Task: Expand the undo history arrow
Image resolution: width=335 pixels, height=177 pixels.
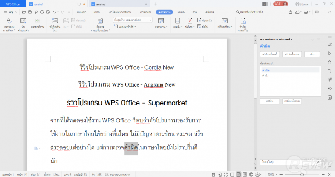Action: pyautogui.click(x=58, y=12)
